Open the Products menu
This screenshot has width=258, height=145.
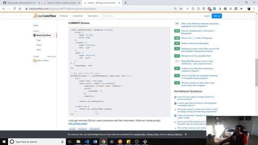point(64,16)
